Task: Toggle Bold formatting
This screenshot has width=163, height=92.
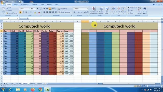Action: tap(20, 12)
